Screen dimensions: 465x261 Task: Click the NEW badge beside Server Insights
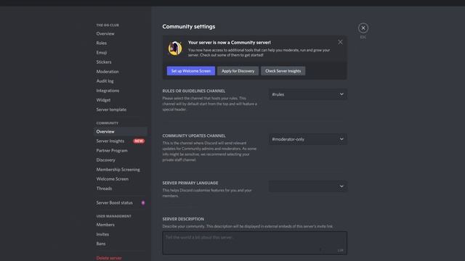139,141
